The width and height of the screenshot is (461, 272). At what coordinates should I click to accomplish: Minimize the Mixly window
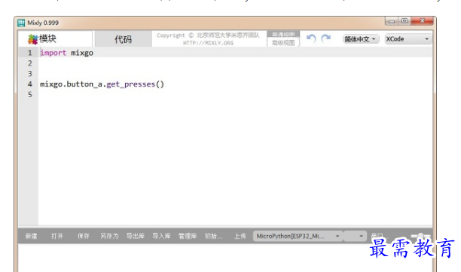click(392, 21)
